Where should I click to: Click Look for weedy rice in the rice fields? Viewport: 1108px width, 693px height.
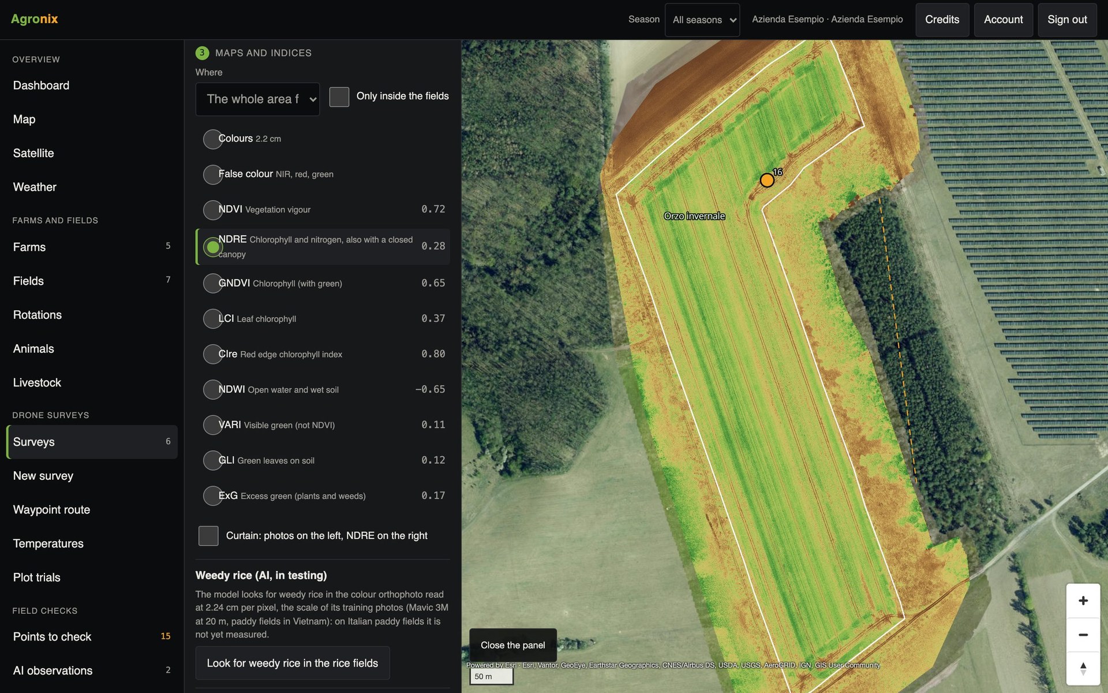[293, 663]
